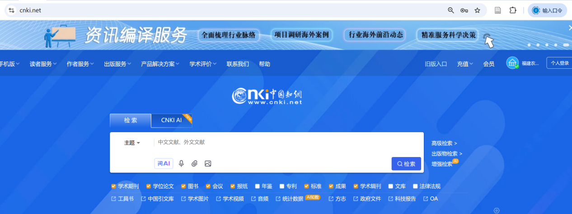The width and height of the screenshot is (572, 214).
Task: Open 科技报告 external link
Action: click(402, 199)
